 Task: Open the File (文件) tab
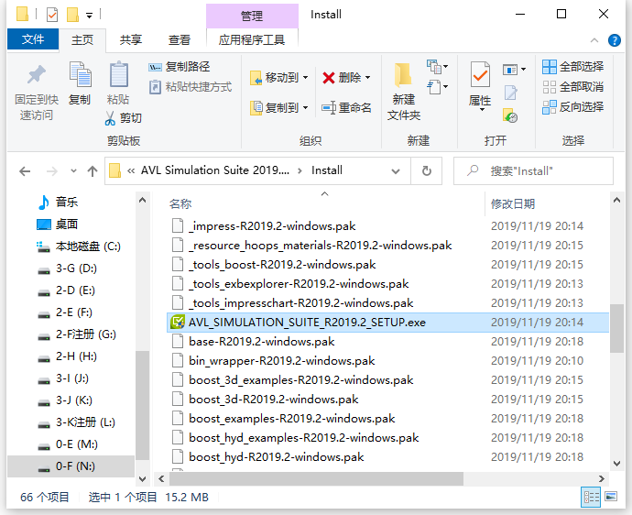33,39
